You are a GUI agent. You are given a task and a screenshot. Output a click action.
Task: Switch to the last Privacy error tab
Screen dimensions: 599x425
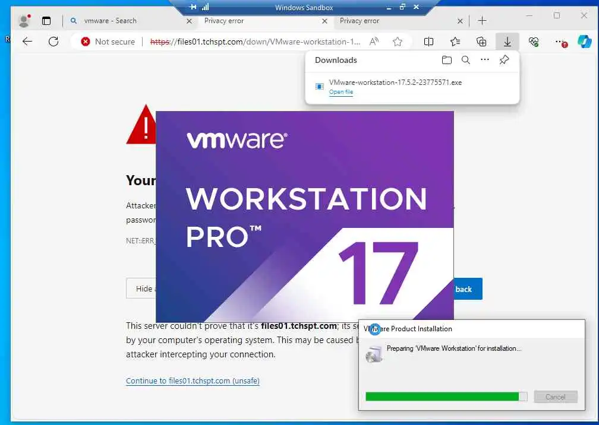click(x=401, y=21)
